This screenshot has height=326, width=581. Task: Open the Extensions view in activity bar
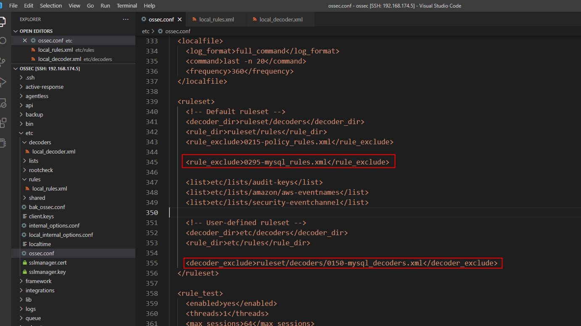pyautogui.click(x=3, y=123)
